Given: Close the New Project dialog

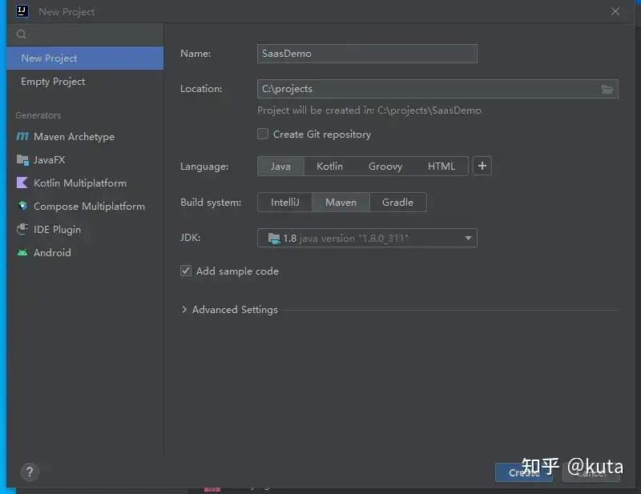Looking at the screenshot, I should pyautogui.click(x=615, y=11).
